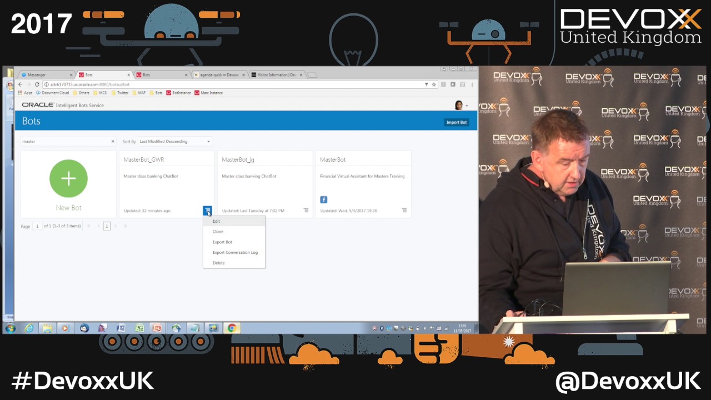Image resolution: width=711 pixels, height=400 pixels.
Task: Open the Apps bookmarks shortcut
Action: click(25, 93)
